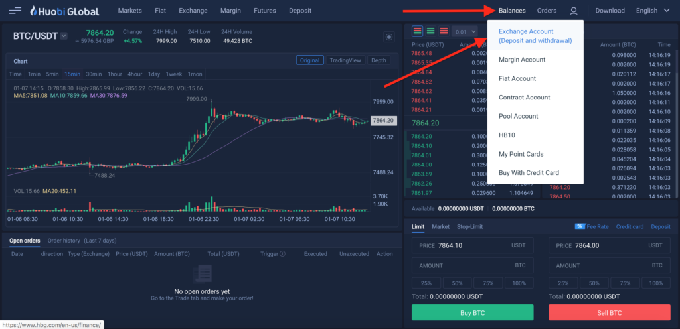Open the Time chart interval option

[15, 74]
